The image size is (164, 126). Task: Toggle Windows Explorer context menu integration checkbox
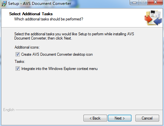click(18, 69)
